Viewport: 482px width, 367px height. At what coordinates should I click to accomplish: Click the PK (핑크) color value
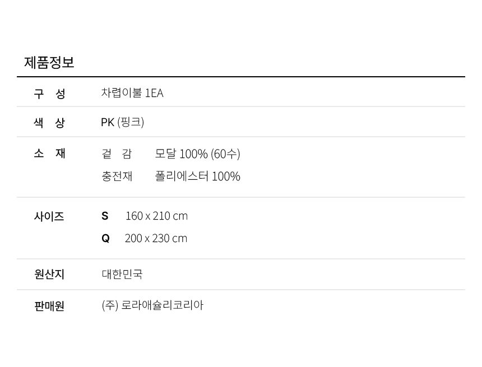point(122,122)
